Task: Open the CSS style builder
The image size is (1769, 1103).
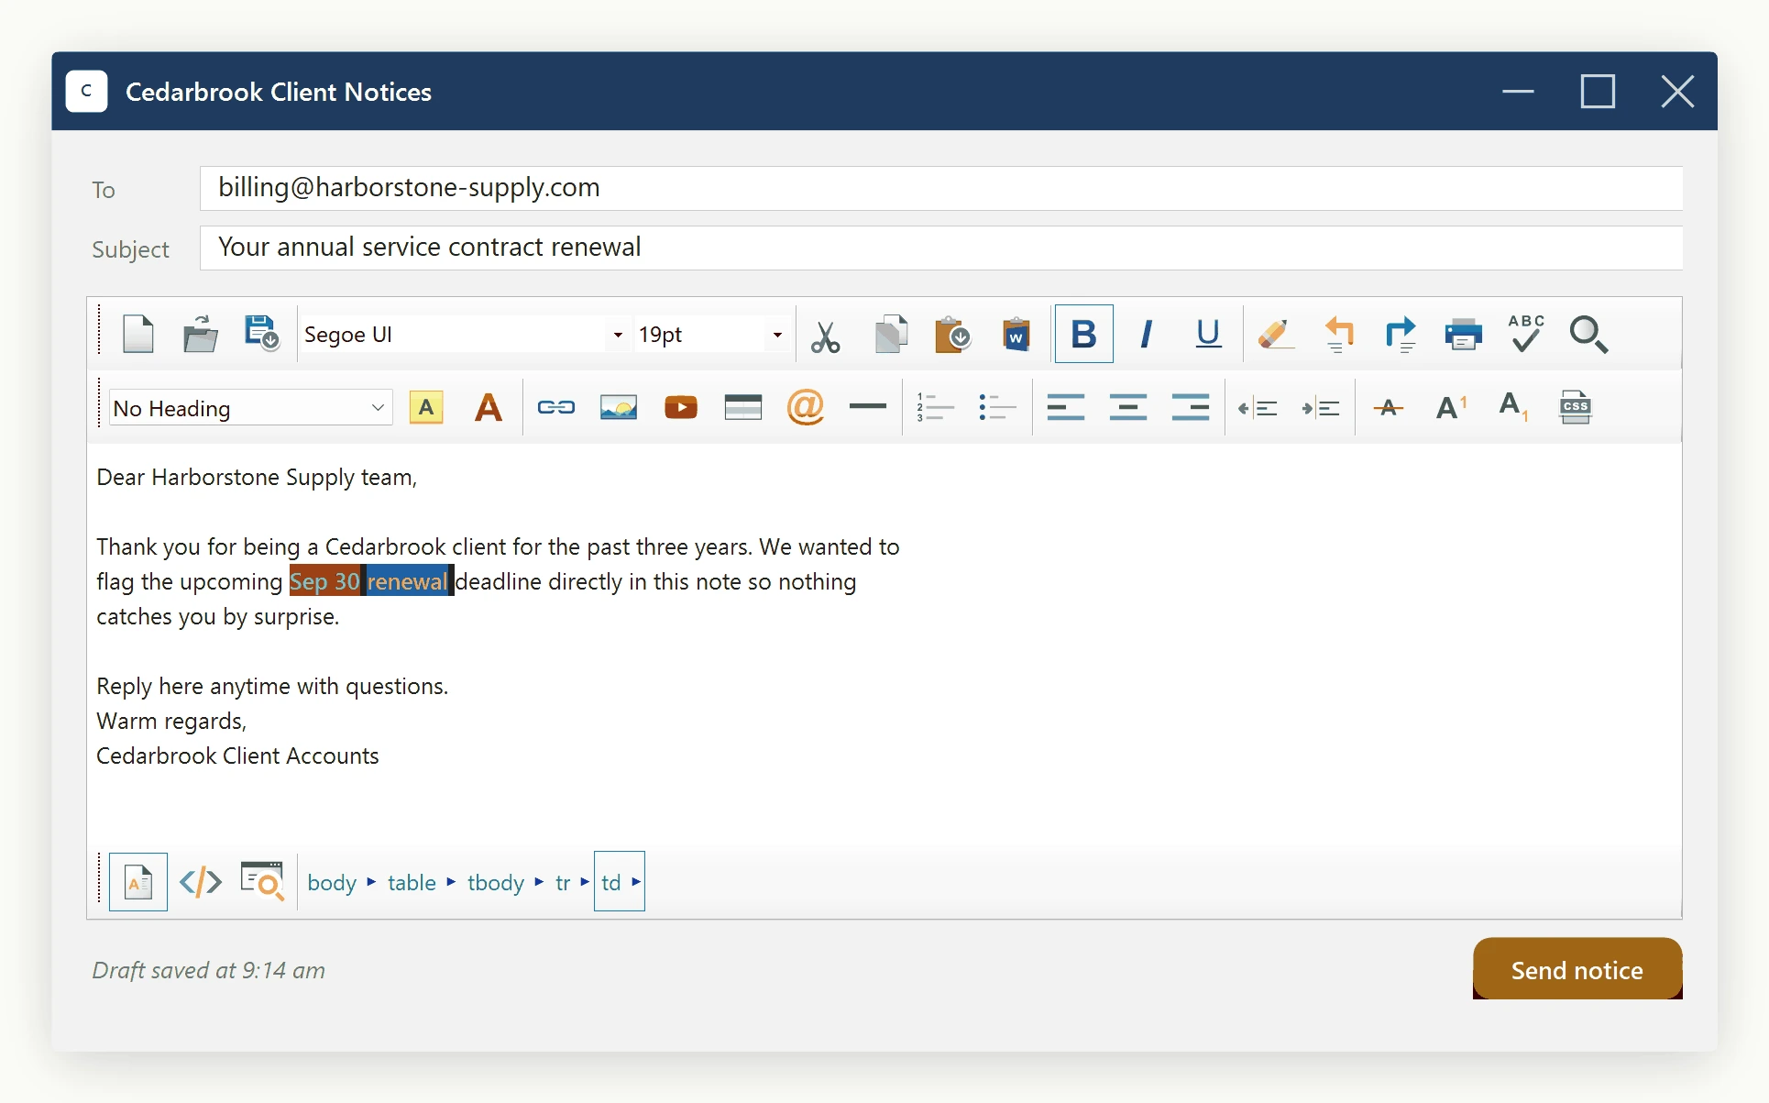Action: [1576, 407]
